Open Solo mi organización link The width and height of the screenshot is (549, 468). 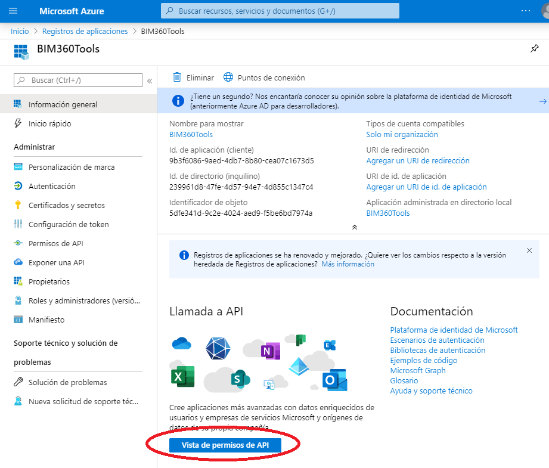(x=402, y=134)
